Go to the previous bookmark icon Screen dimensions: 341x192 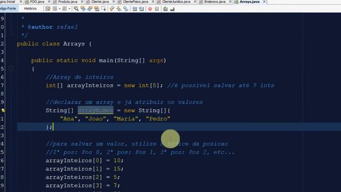pos(112,9)
